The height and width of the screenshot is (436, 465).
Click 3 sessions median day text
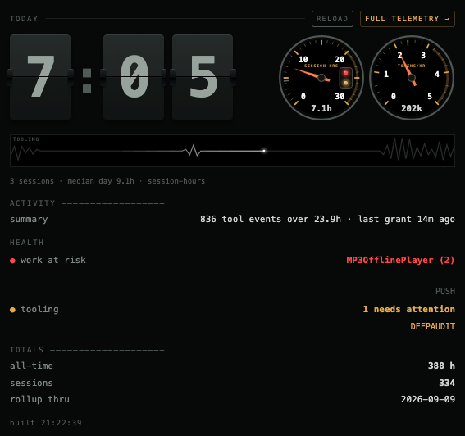point(107,181)
